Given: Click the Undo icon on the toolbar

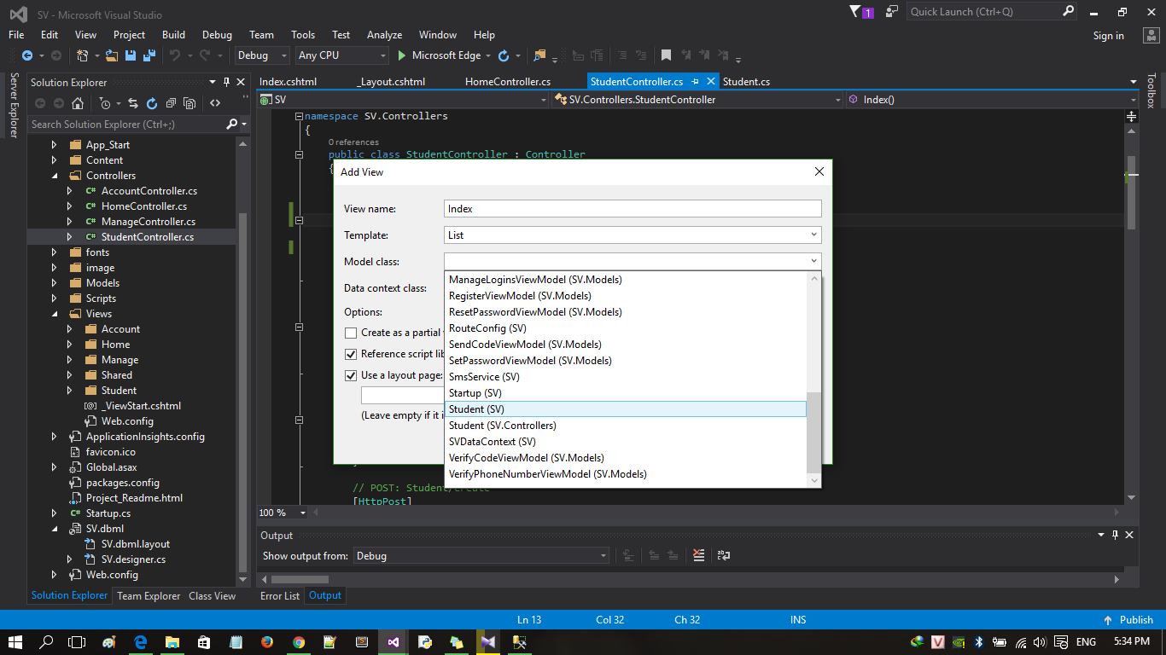Looking at the screenshot, I should pyautogui.click(x=175, y=55).
